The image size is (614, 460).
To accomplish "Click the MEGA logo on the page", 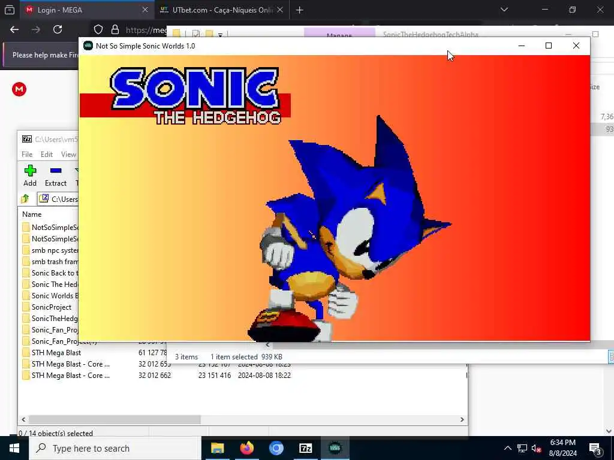I will tap(19, 89).
